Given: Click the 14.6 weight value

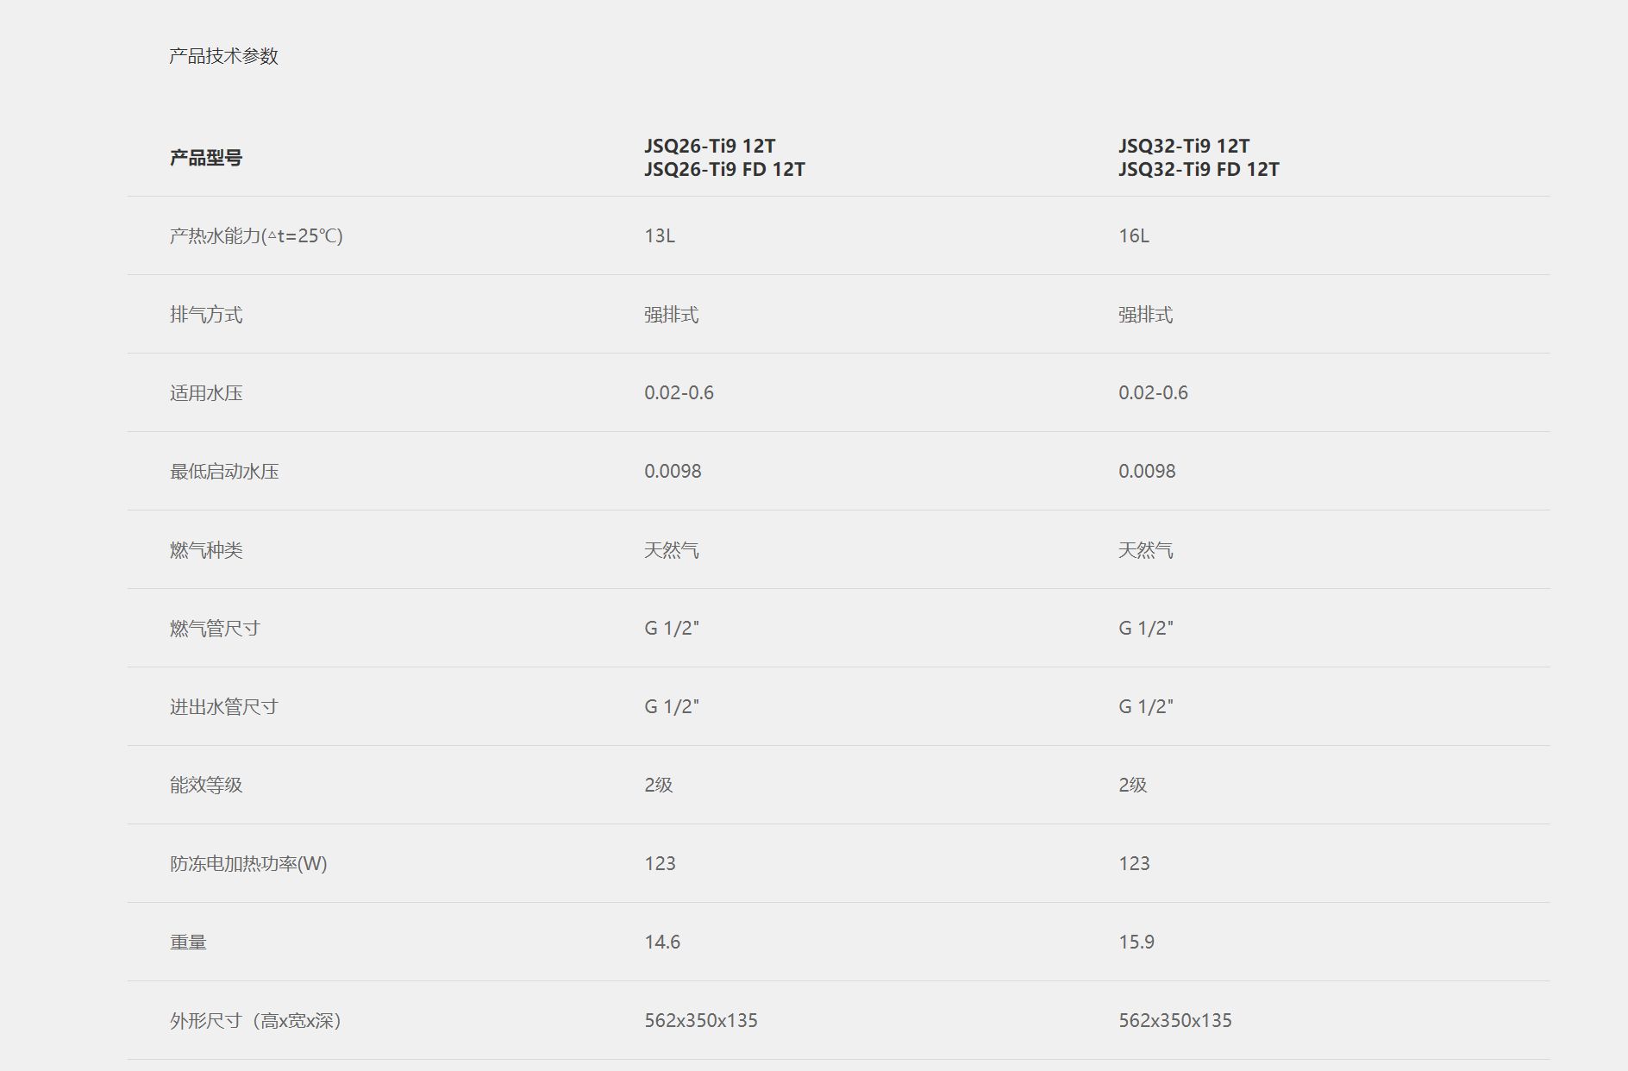Looking at the screenshot, I should [662, 943].
